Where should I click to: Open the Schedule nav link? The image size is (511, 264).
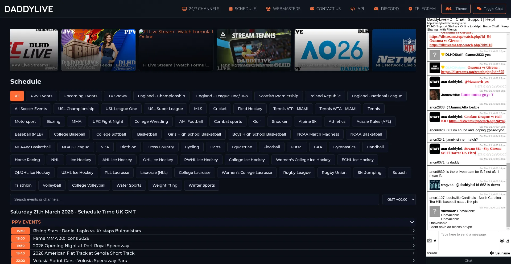242,9
